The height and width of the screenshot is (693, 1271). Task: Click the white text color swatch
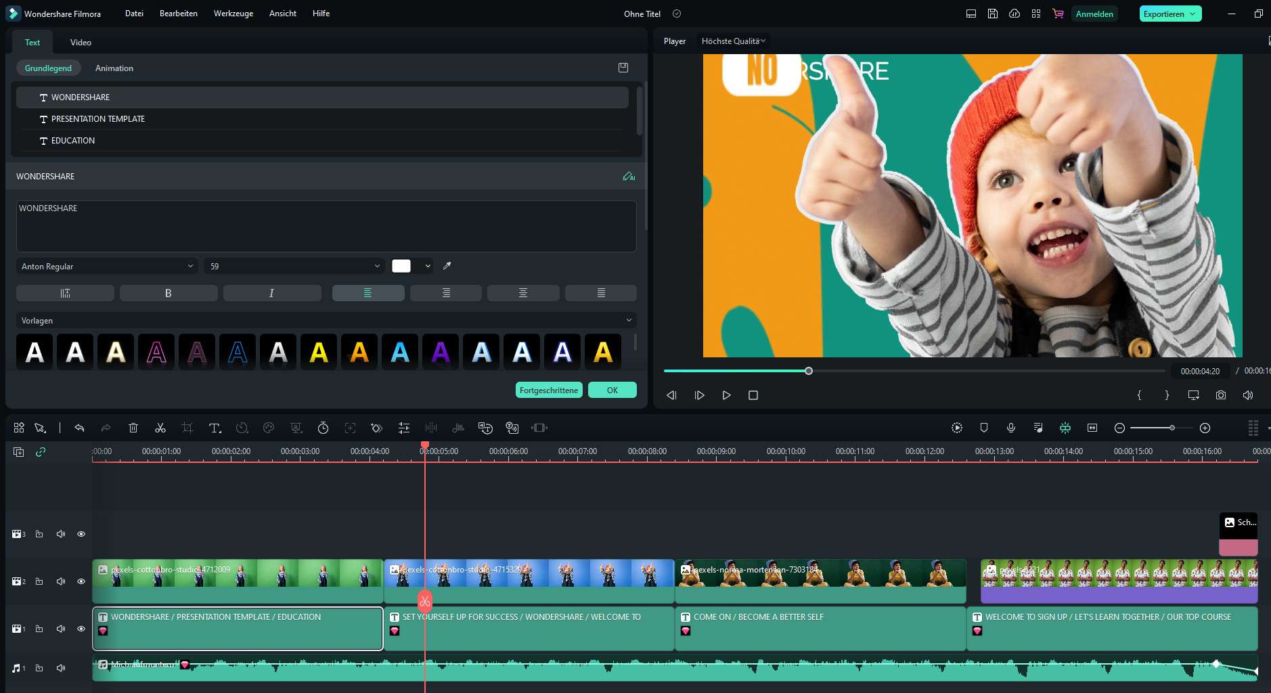[401, 266]
